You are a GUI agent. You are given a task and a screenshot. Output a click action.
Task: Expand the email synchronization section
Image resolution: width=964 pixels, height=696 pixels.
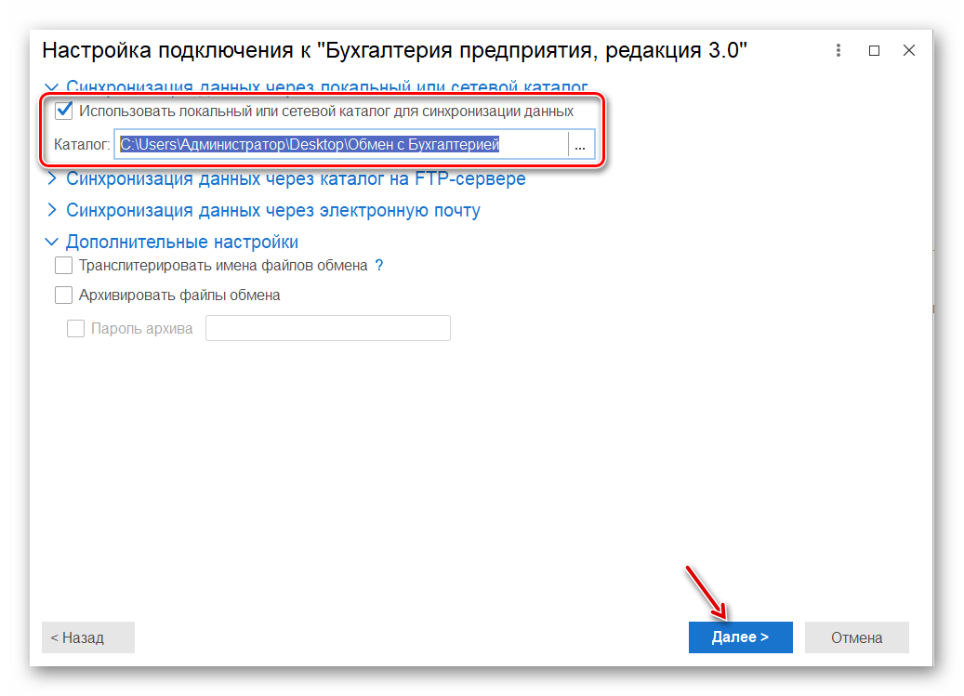tap(52, 210)
